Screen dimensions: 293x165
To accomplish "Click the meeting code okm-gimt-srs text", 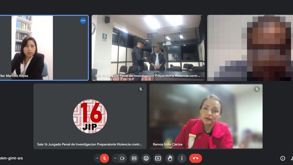I will click(11, 158).
